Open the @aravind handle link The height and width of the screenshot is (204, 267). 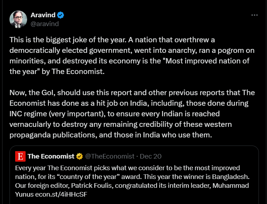(45, 24)
